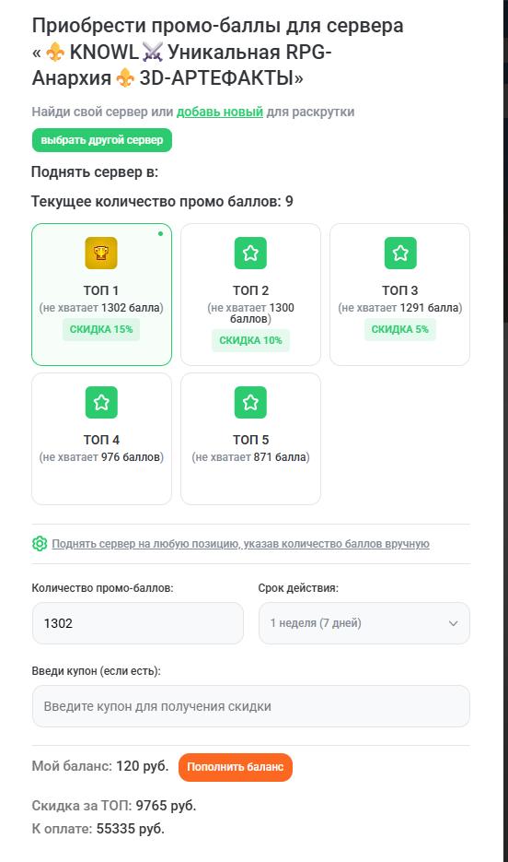Click the text не хватает 1291 балла
508x862 pixels.
[x=400, y=308]
